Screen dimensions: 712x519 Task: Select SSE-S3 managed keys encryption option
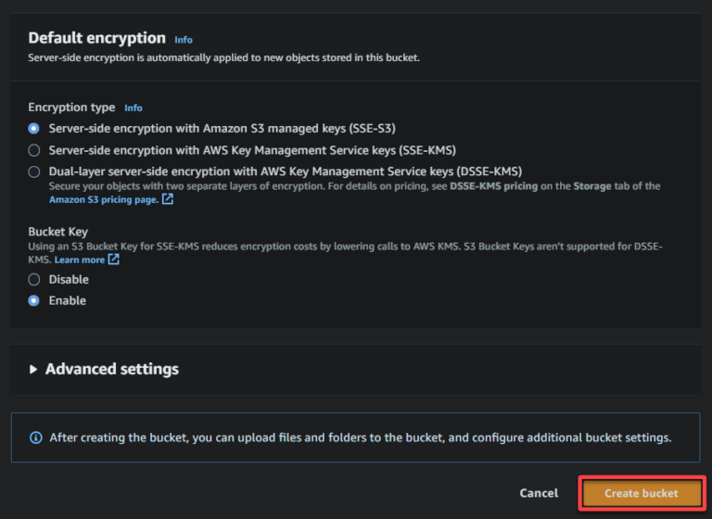click(34, 128)
